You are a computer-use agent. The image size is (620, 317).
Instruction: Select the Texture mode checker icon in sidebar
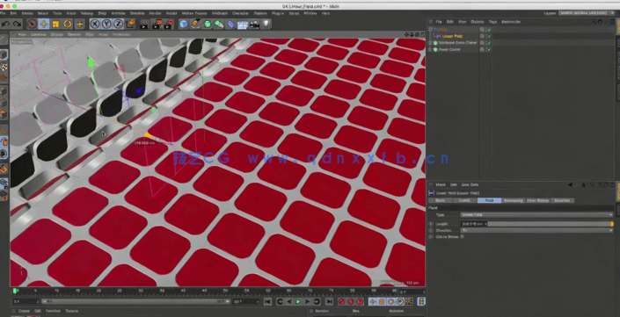click(4, 67)
